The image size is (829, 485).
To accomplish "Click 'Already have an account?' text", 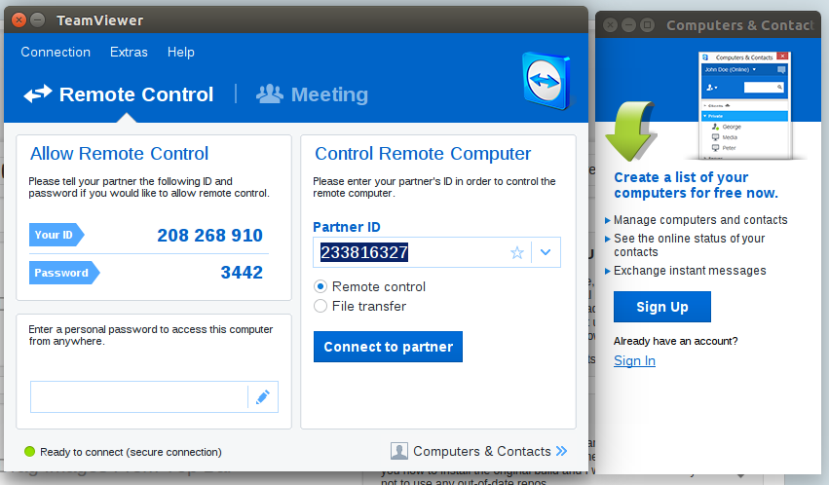I will 676,341.
